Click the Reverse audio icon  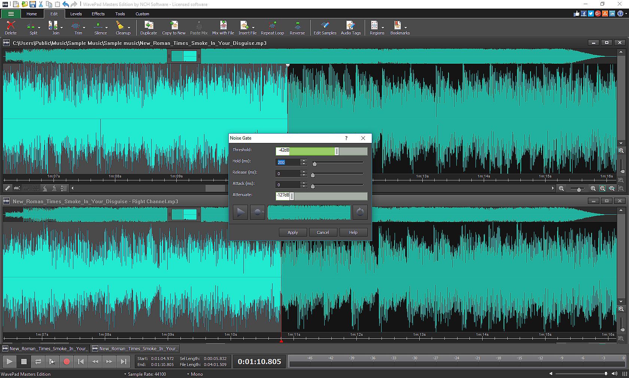pos(297,28)
